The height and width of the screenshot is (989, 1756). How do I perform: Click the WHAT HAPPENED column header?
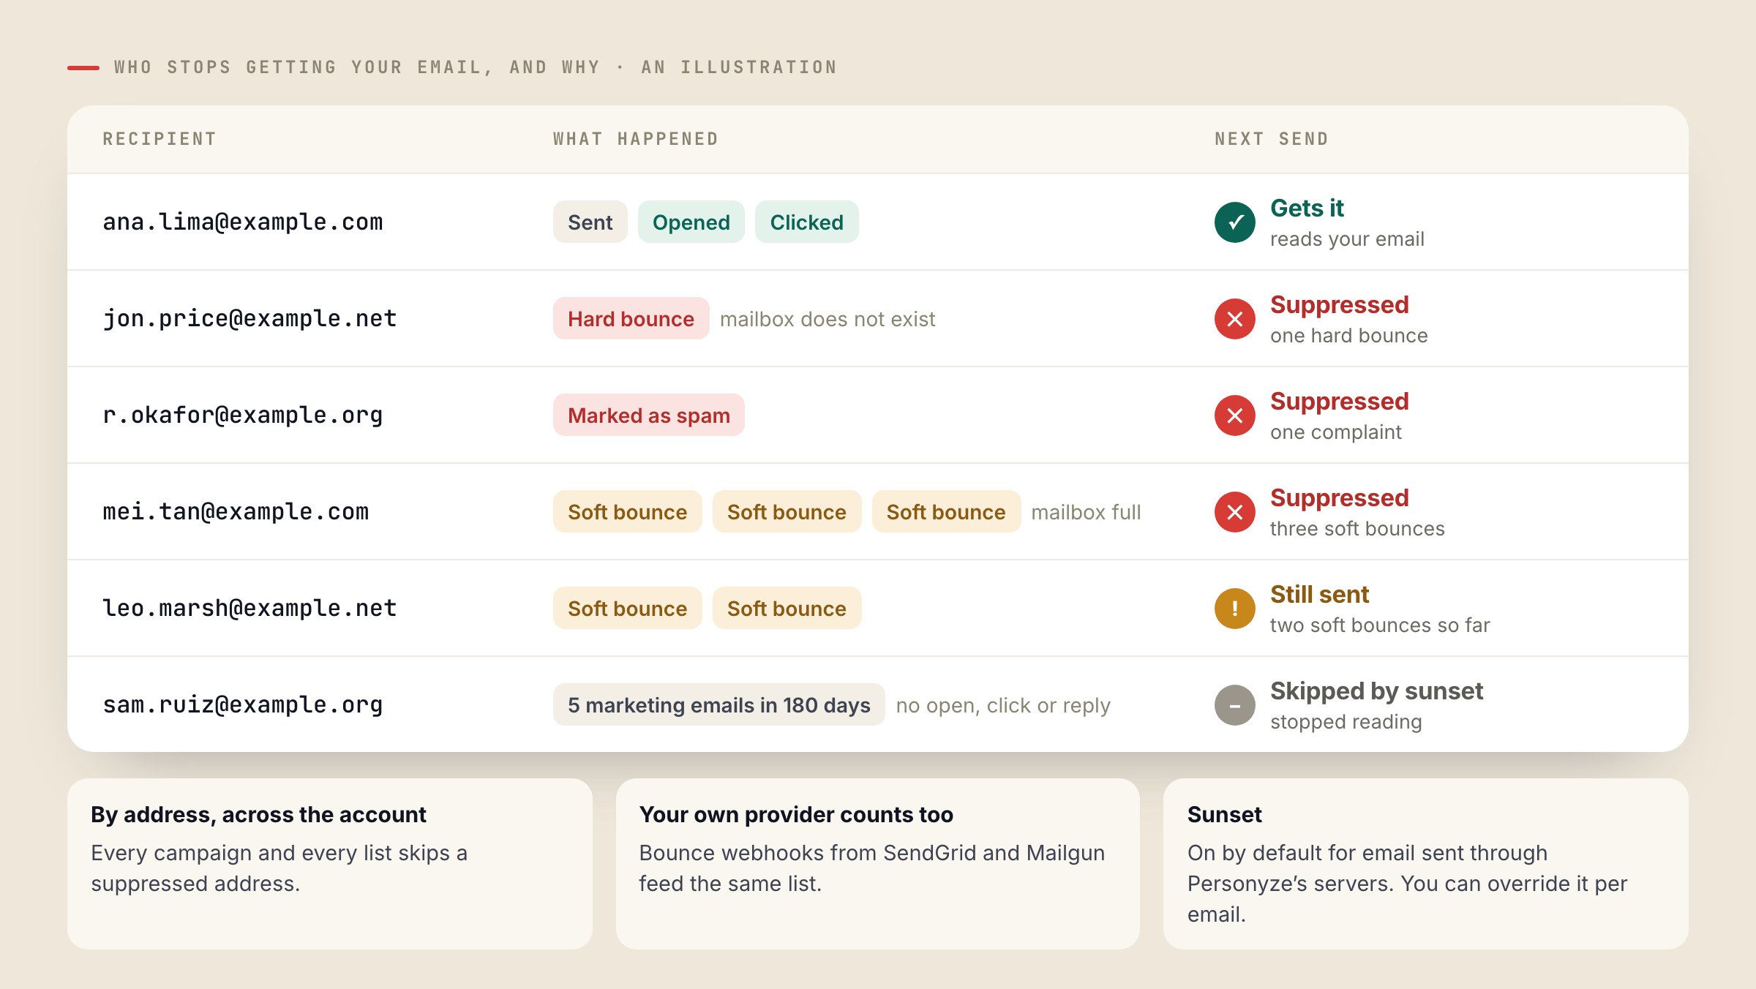(x=636, y=139)
